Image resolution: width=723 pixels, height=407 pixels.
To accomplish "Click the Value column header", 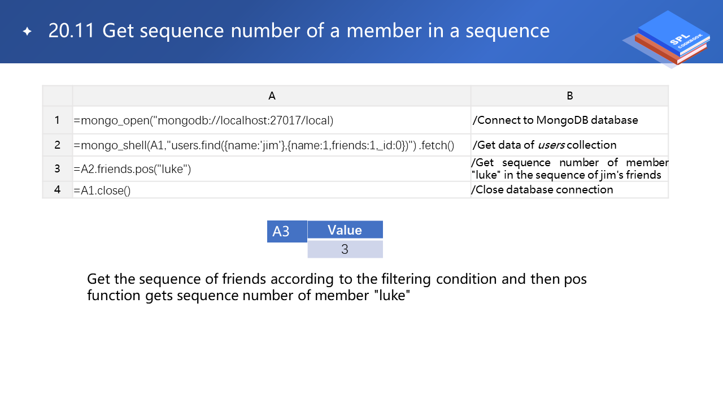I will [x=345, y=230].
